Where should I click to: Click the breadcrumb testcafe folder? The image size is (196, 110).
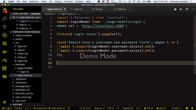[49, 14]
